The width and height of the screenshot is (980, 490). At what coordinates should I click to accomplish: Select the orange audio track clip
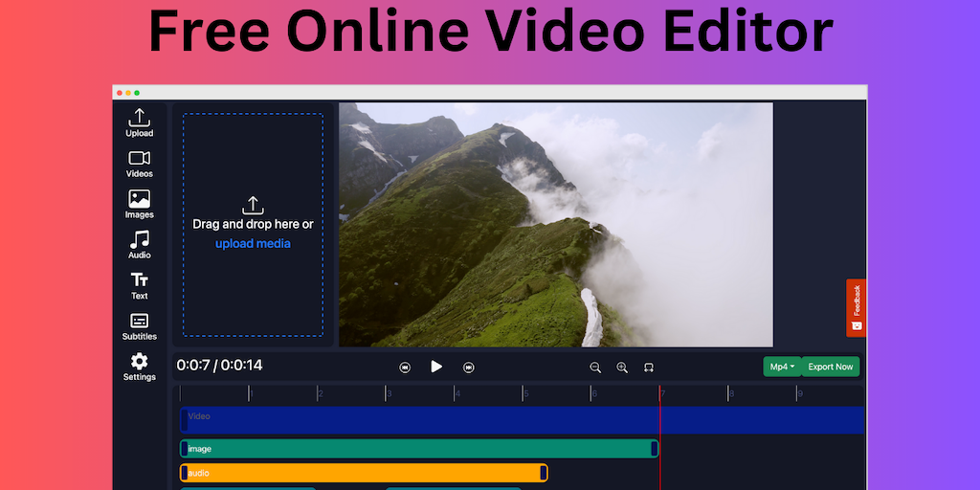click(x=364, y=473)
